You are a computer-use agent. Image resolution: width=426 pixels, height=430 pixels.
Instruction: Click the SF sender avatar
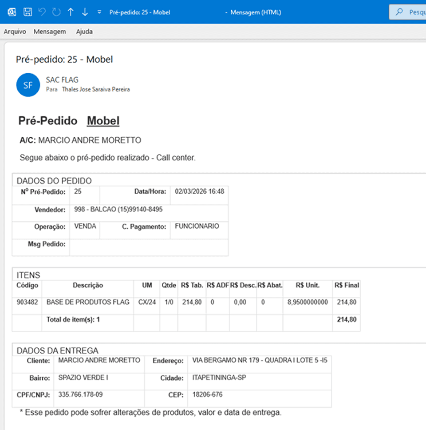coord(28,85)
